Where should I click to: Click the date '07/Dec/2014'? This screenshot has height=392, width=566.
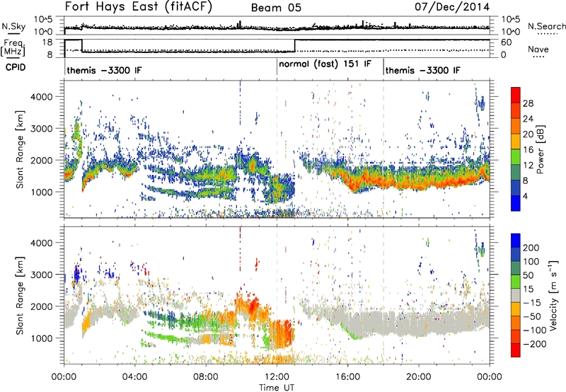(x=452, y=7)
